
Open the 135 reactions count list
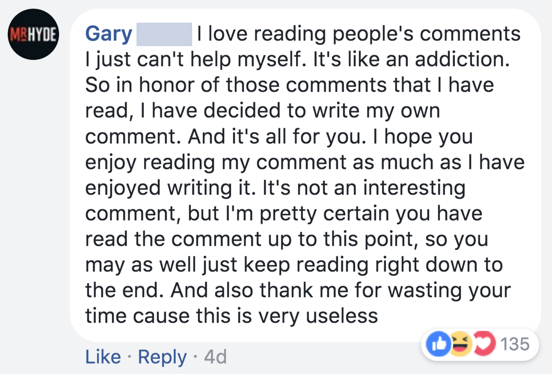tap(514, 344)
